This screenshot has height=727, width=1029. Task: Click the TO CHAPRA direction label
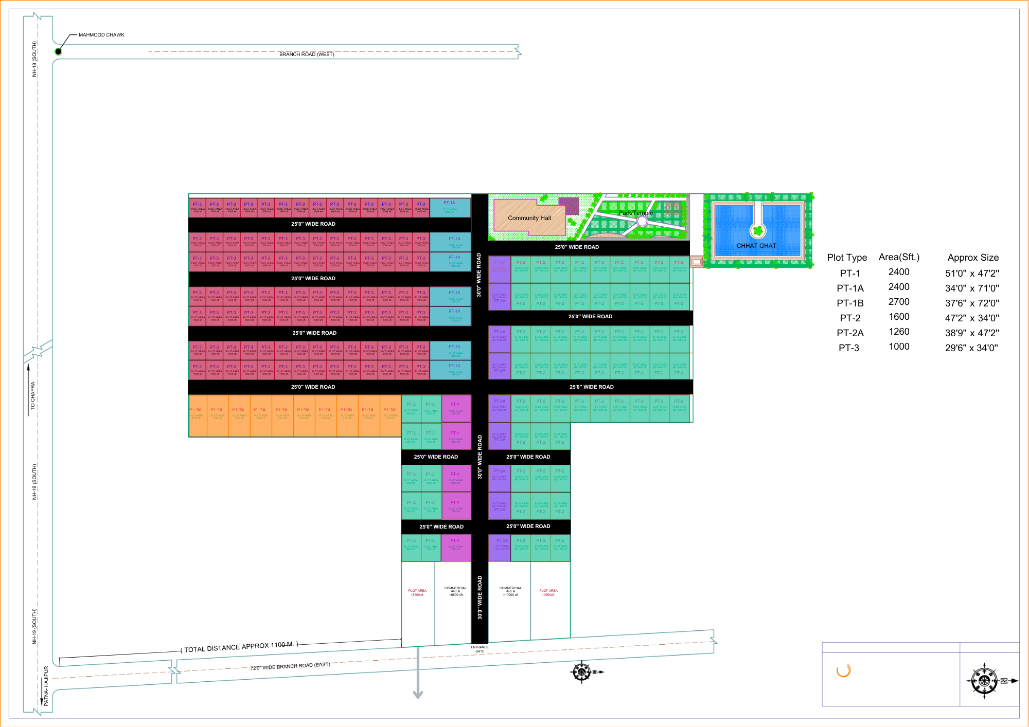pos(33,395)
